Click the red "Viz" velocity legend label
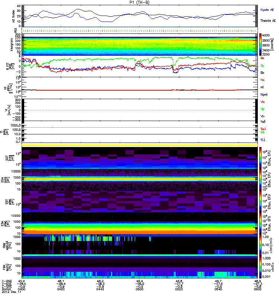Screen dimensions: 279x297 [x=263, y=102]
